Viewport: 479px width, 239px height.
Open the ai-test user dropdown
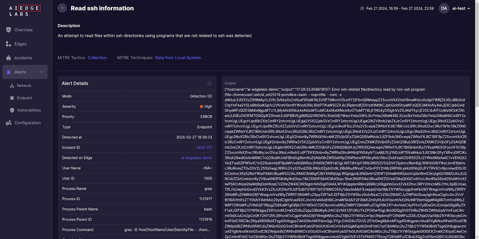[461, 8]
